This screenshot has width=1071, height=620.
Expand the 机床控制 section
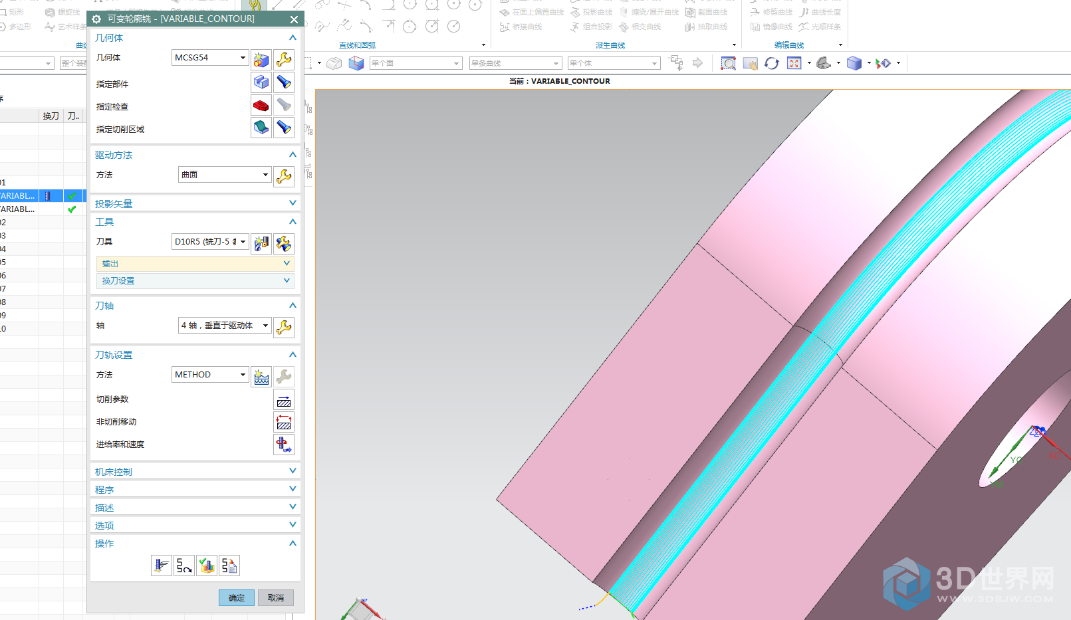pos(293,471)
